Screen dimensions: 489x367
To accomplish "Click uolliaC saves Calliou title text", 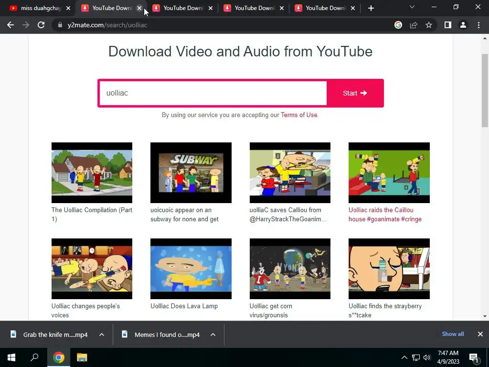I will (288, 215).
